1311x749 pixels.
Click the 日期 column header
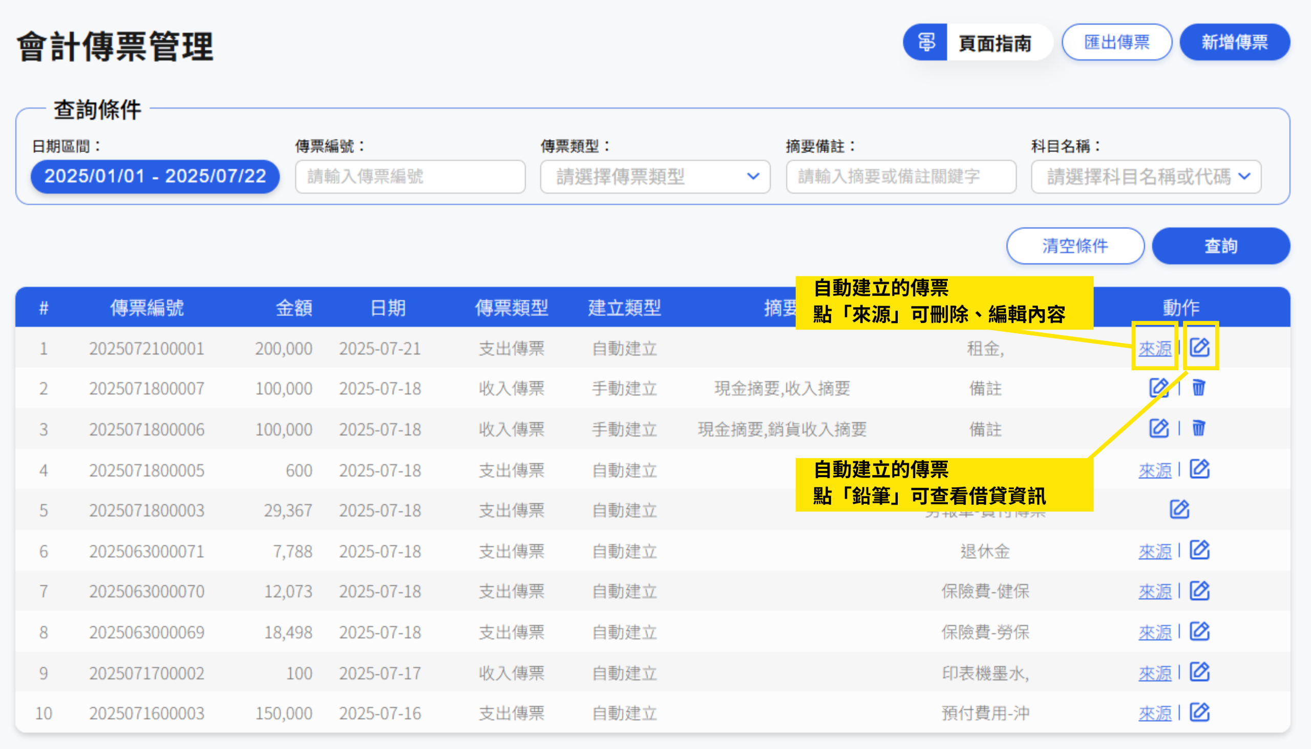tap(388, 308)
